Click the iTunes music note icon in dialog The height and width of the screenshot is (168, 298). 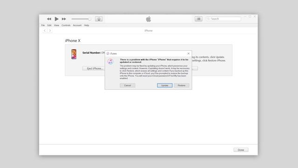110,61
